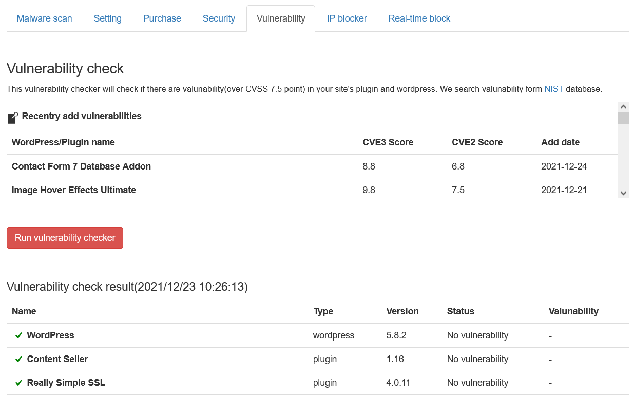Click the Content Seller plugin name
This screenshot has height=395, width=633.
57,359
